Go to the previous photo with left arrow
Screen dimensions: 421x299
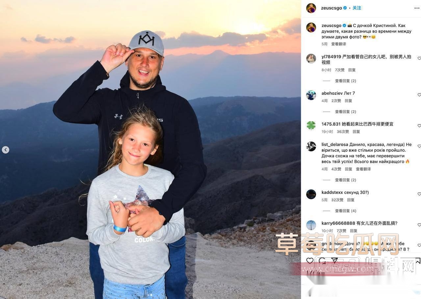5,150
